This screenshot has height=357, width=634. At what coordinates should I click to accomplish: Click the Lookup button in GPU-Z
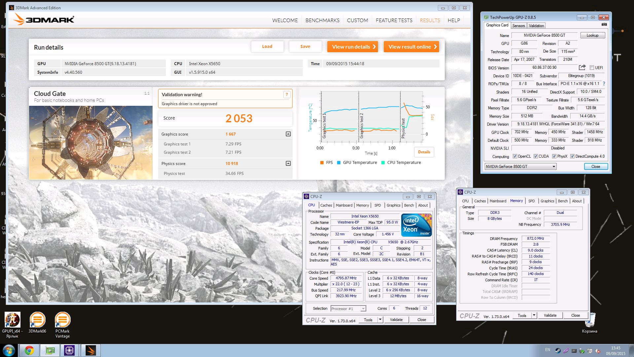[592, 35]
